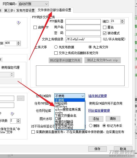Screen dimensions: 137x158
Task: Click the help icon above the block count field
Action: 12,113
